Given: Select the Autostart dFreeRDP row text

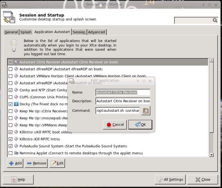Looking at the screenshot, I should click(61, 69).
